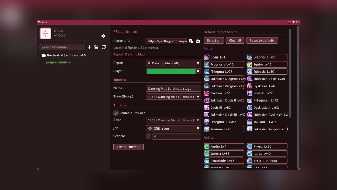
Task: Open the Auto Load Zone dropdown
Action: click(174, 120)
